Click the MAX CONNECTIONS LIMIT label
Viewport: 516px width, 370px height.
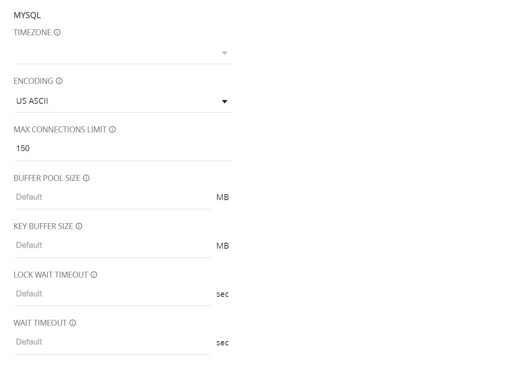[60, 130]
